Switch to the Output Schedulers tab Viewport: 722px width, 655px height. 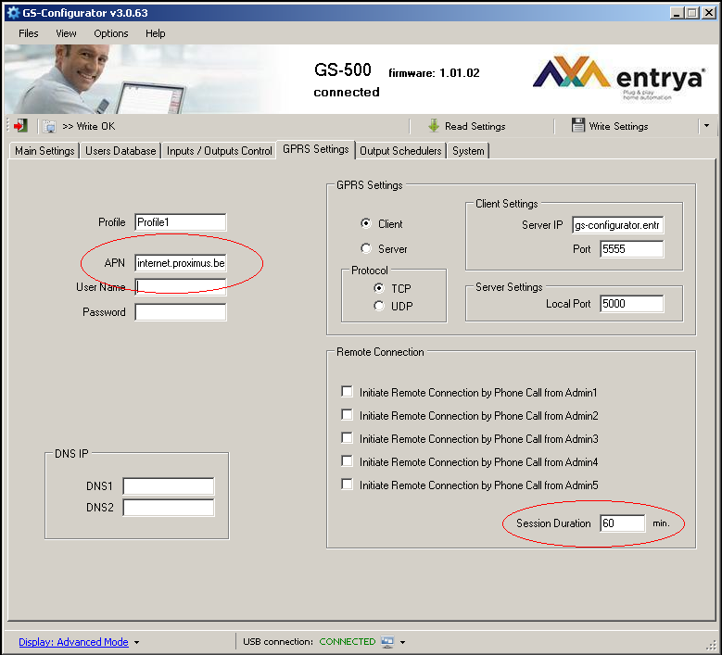tap(400, 151)
